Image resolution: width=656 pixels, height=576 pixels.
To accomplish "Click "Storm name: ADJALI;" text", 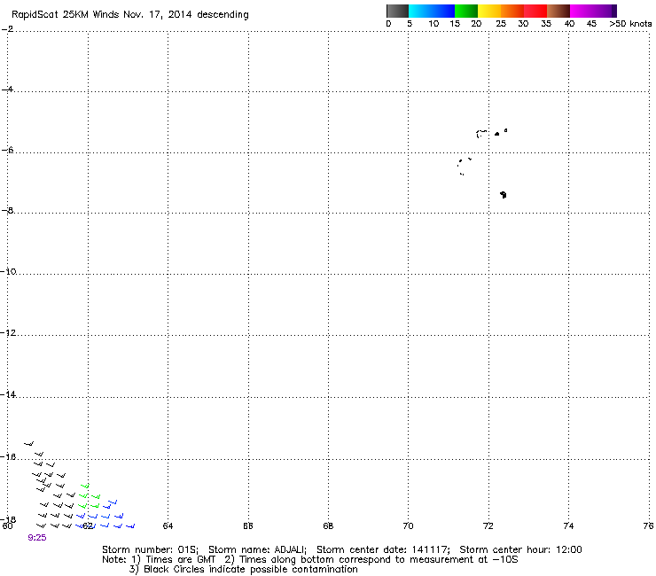I will [x=257, y=549].
